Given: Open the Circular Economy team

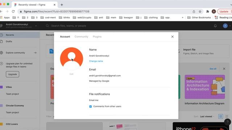Looking at the screenshot, I should tap(15, 105).
